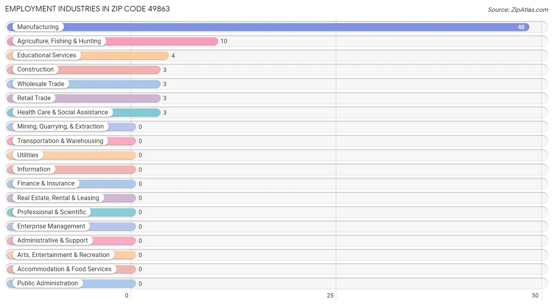Click the Manufacturing bar label
The height and width of the screenshot is (305, 553).
38,27
